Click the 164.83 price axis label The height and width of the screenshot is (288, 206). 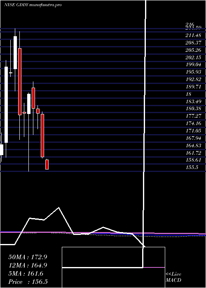pos(193,145)
